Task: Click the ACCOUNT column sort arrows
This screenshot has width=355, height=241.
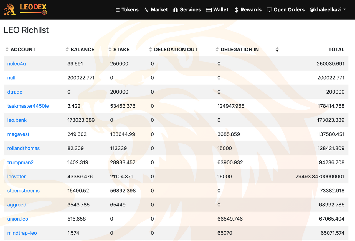Action: tap(7, 49)
